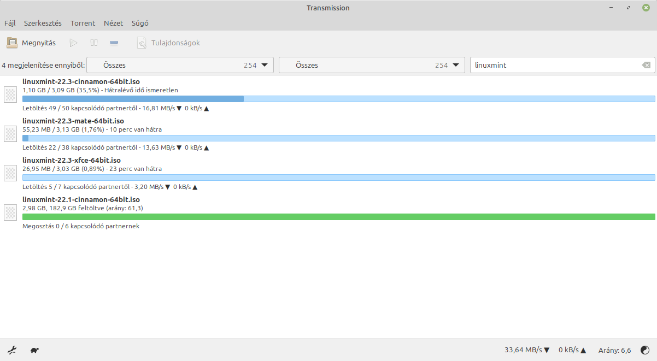Viewport: 657px width, 361px height.
Task: Click the statistics ratio icon bottom right
Action: click(645, 350)
